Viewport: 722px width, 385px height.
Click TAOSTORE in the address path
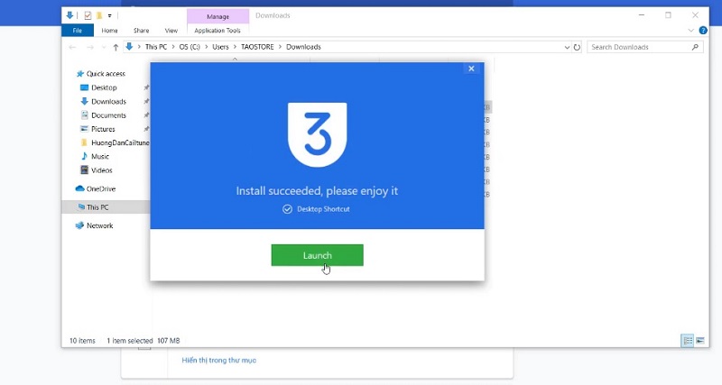click(x=257, y=47)
